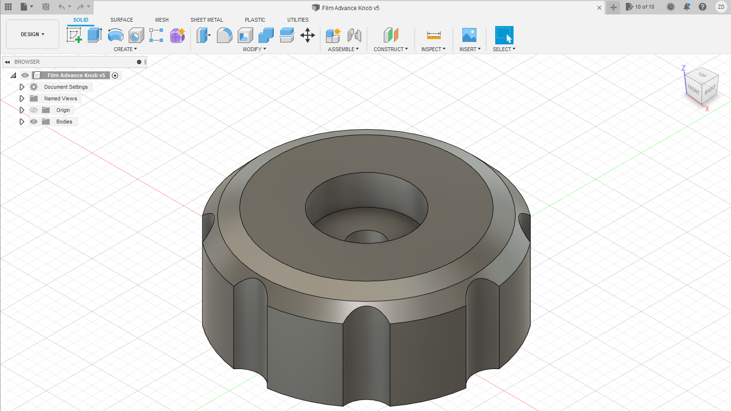Expand Document Settings in the browser
Image resolution: width=731 pixels, height=411 pixels.
click(22, 87)
